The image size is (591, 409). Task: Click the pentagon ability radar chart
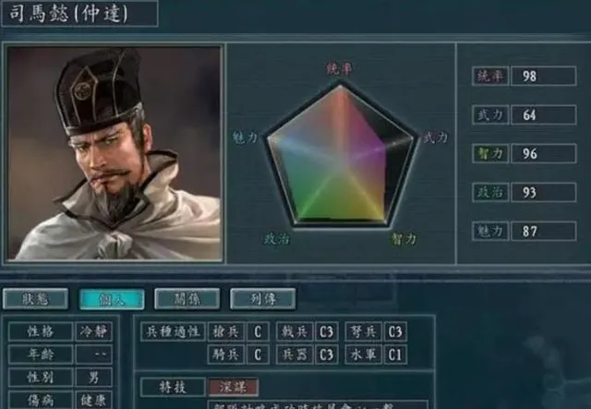(341, 155)
